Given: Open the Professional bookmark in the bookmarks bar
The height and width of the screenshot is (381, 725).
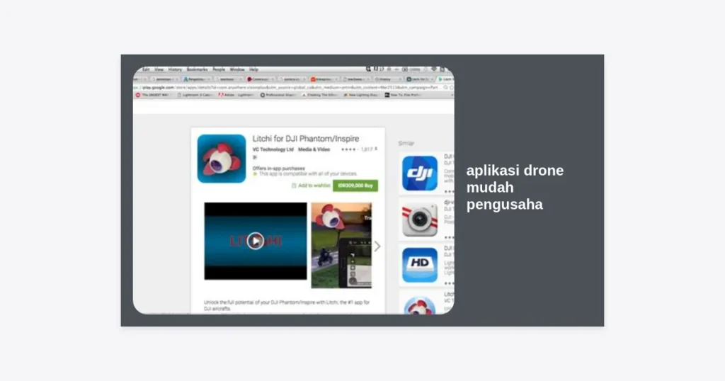Looking at the screenshot, I should (x=278, y=95).
